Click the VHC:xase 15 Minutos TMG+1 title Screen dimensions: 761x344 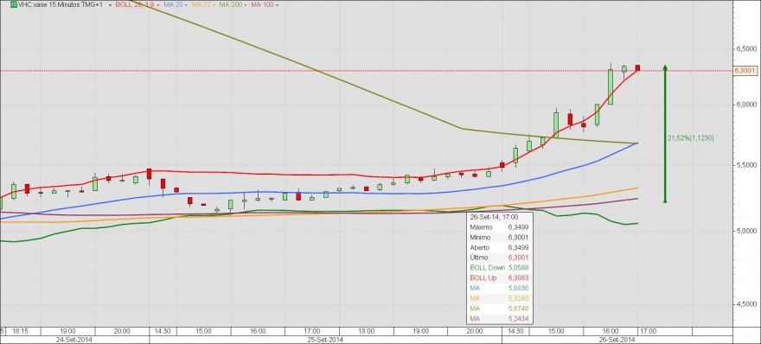point(61,4)
